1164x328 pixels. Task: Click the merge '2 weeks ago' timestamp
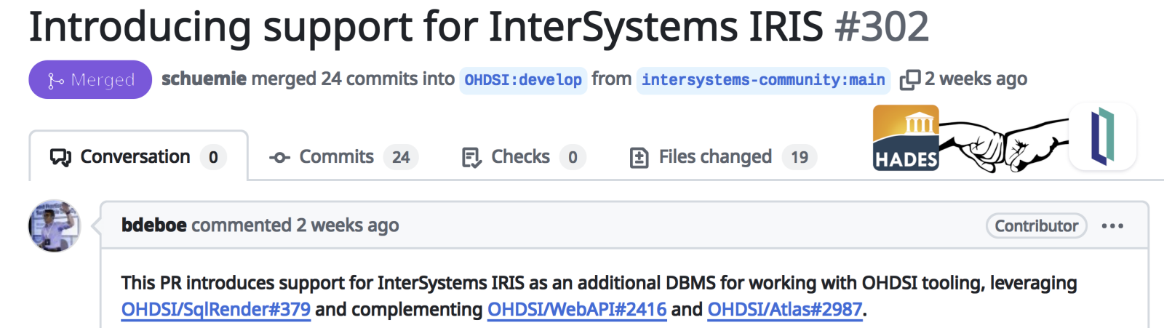pyautogui.click(x=976, y=79)
